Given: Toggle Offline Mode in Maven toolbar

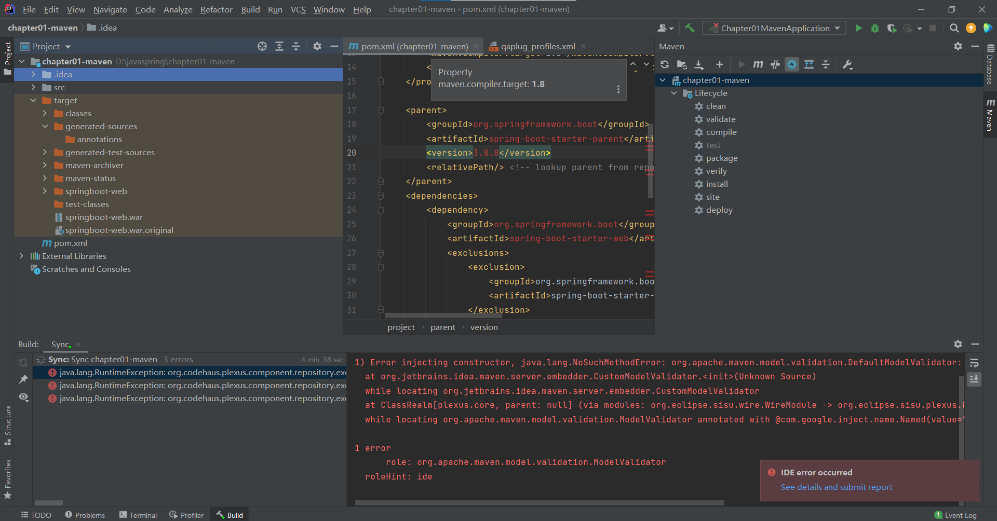Looking at the screenshot, I should click(775, 64).
